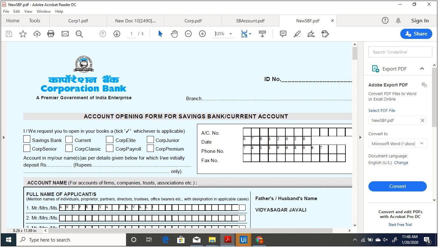Open the Edit menu
The width and height of the screenshot is (438, 247).
tap(17, 11)
